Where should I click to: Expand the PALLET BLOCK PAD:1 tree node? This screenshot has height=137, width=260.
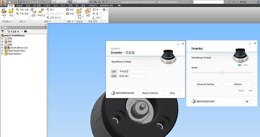pos(2,51)
